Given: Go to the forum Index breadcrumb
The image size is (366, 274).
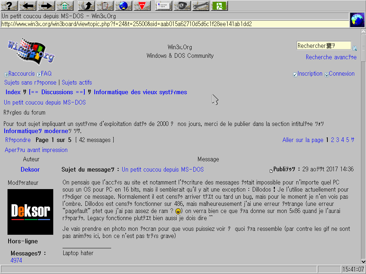Looking at the screenshot, I should (13, 92).
